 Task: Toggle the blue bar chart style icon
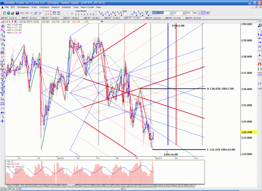click(x=203, y=13)
